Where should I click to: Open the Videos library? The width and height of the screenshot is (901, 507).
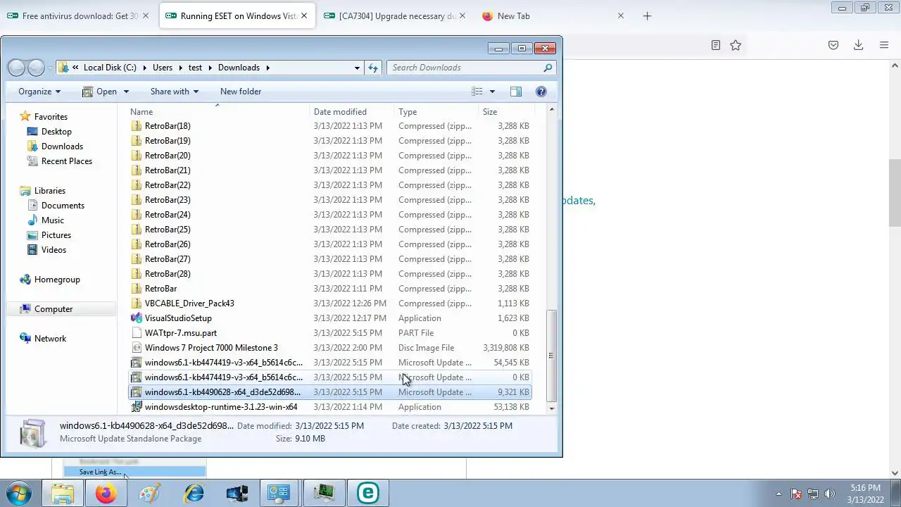53,250
